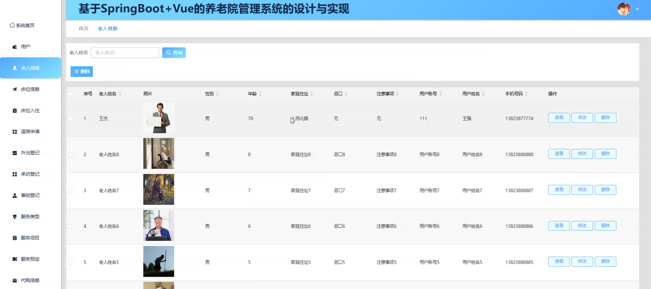Click the grid icon for 来访登记
This screenshot has width=651, height=289.
pyautogui.click(x=15, y=174)
